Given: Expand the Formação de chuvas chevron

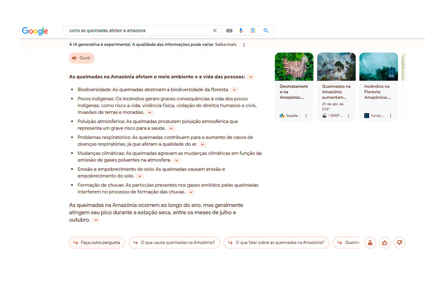Looking at the screenshot, I should [191, 192].
